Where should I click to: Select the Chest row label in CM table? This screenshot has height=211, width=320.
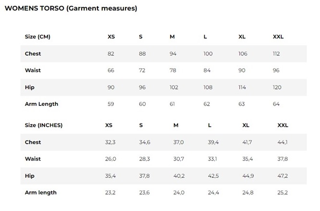coord(33,54)
